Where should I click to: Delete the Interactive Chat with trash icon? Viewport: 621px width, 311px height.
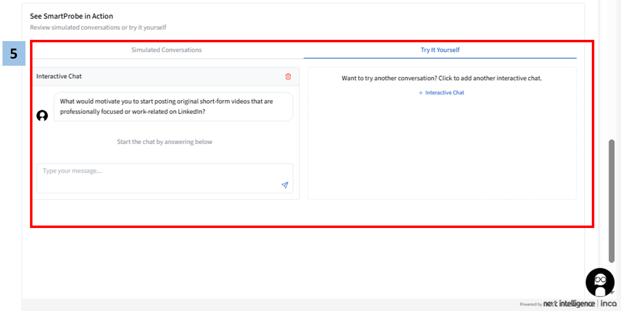tap(288, 76)
